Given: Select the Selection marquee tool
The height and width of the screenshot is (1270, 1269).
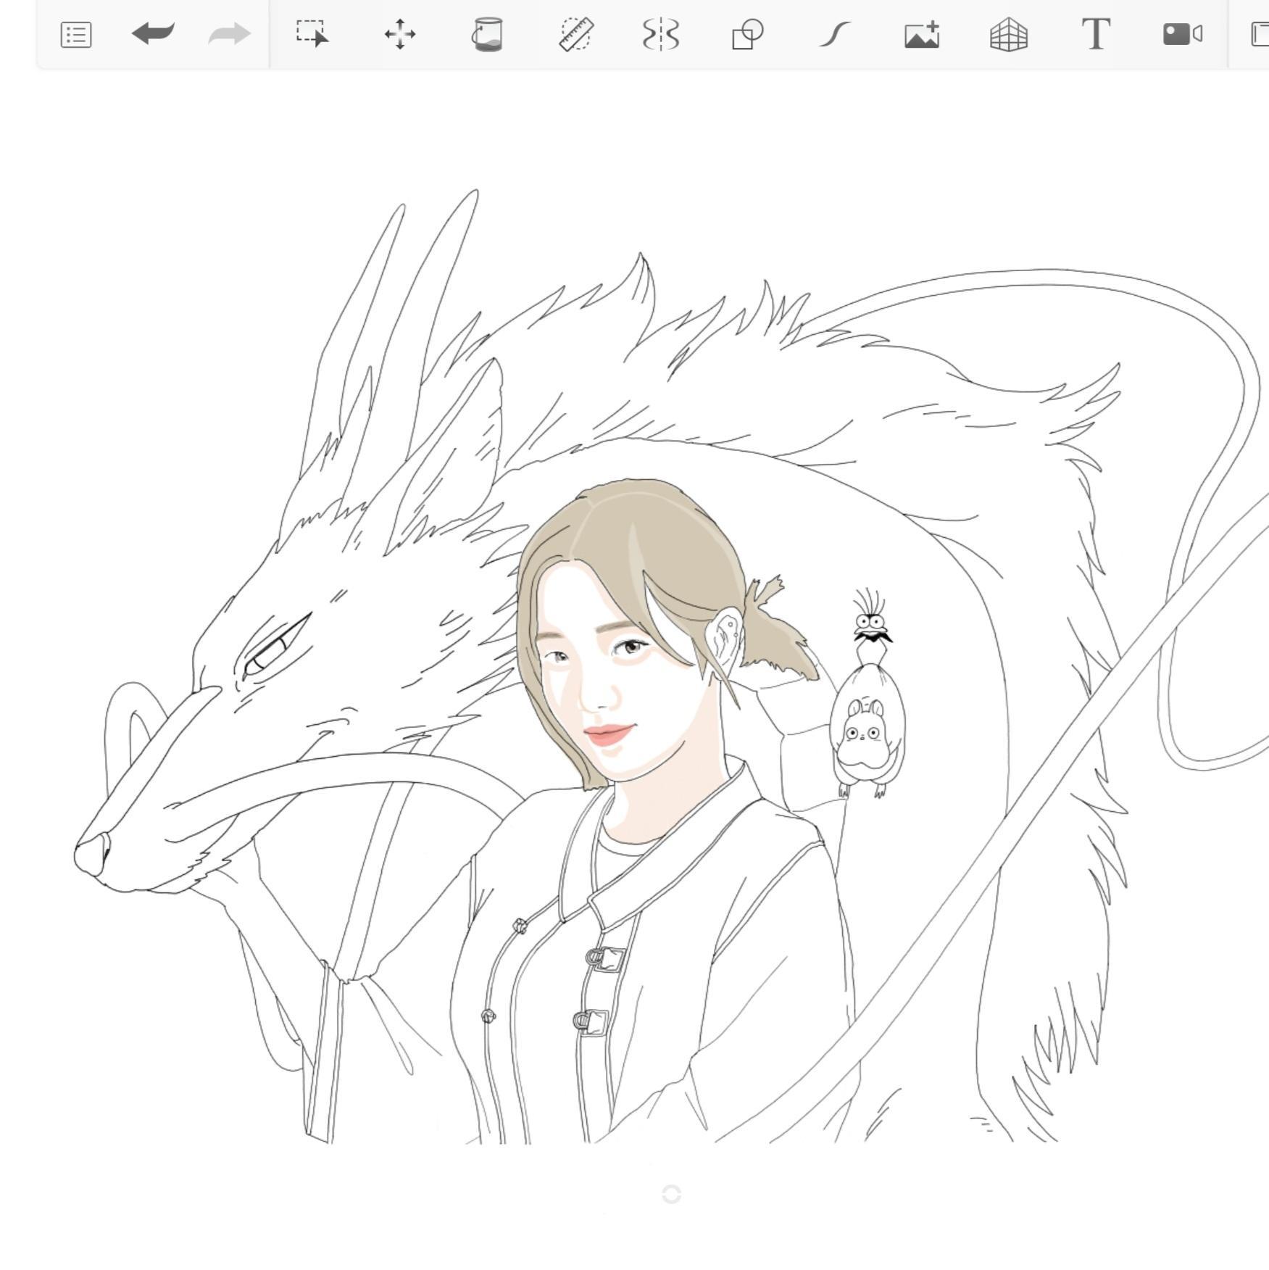Looking at the screenshot, I should click(x=312, y=33).
